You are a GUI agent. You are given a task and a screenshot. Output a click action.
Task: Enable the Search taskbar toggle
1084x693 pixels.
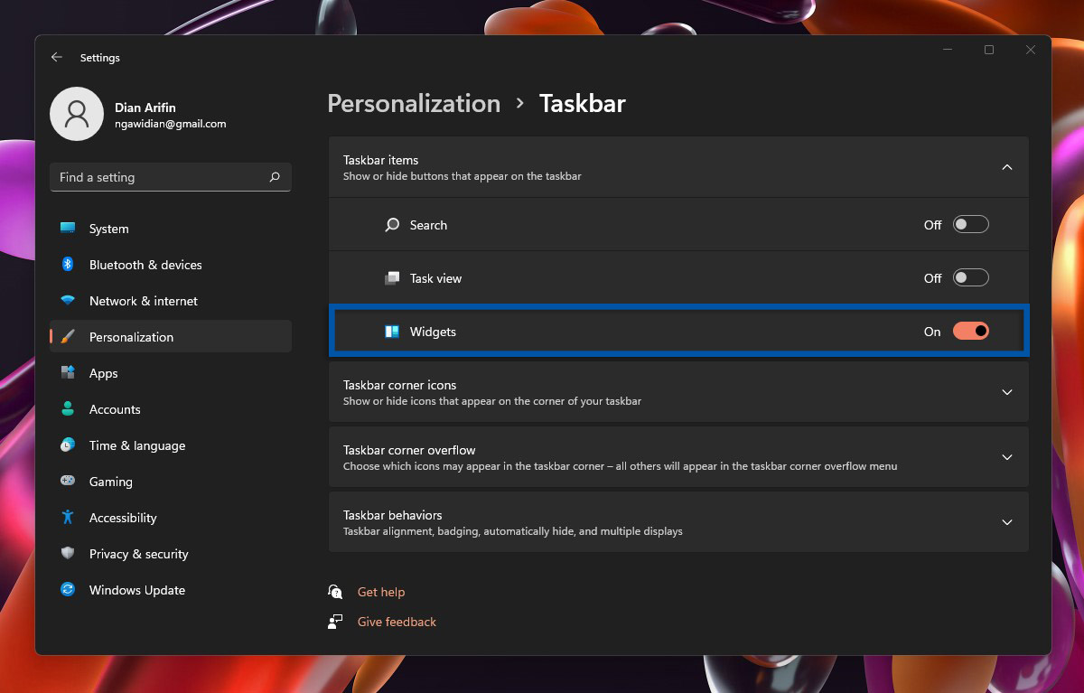point(970,224)
